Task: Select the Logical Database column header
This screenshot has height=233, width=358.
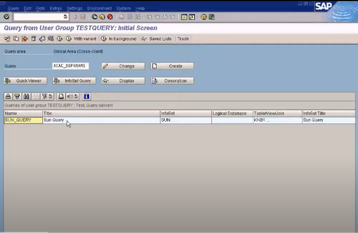Action: pyautogui.click(x=232, y=114)
